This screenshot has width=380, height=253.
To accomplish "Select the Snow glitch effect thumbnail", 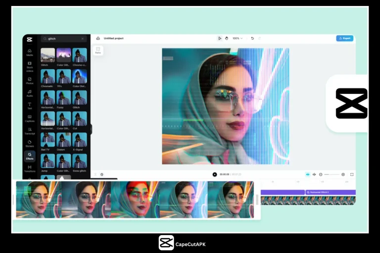I will tap(80, 161).
